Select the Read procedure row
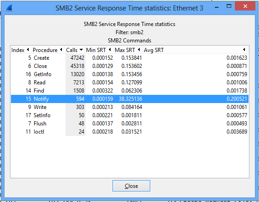This screenshot has width=259, height=202. [130, 83]
